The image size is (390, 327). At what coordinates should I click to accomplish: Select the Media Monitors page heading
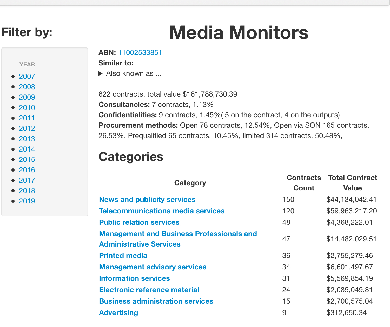pyautogui.click(x=239, y=33)
